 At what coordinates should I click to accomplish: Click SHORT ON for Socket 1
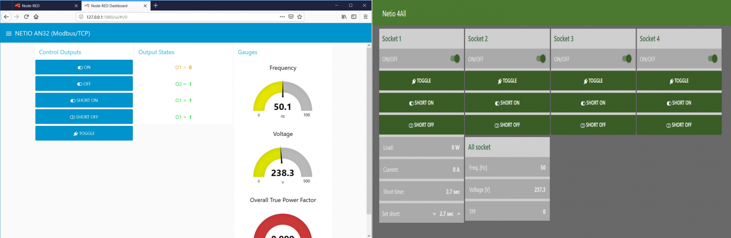pyautogui.click(x=421, y=103)
